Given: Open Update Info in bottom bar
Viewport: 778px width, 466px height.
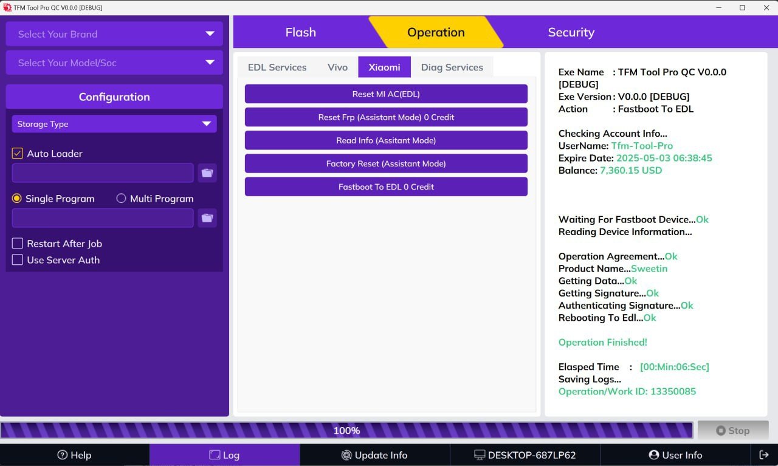Looking at the screenshot, I should (x=374, y=455).
